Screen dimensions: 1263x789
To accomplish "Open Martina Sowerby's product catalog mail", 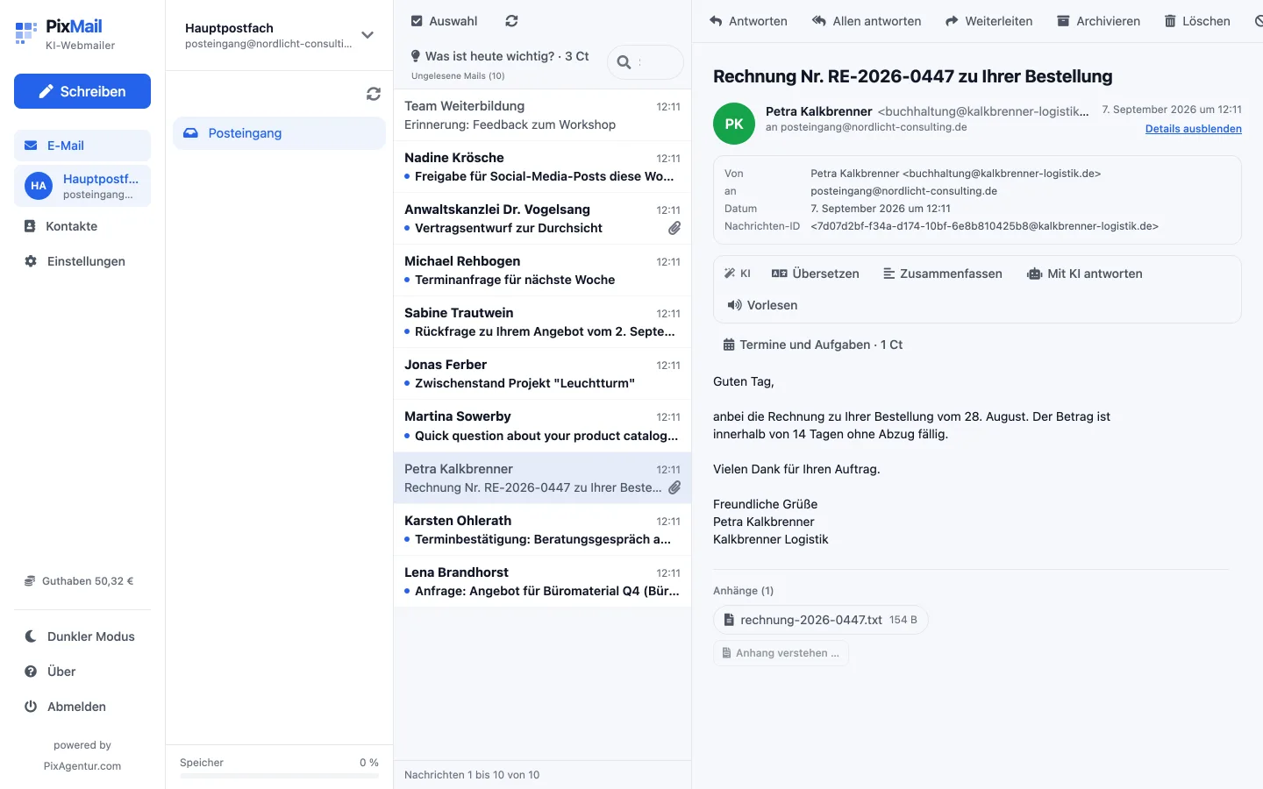I will [542, 425].
